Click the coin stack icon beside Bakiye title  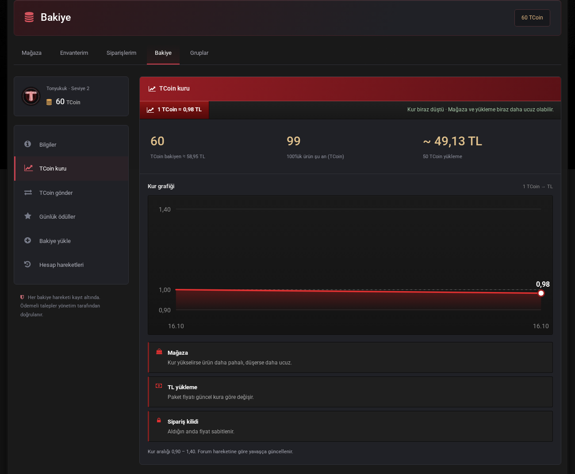[29, 17]
